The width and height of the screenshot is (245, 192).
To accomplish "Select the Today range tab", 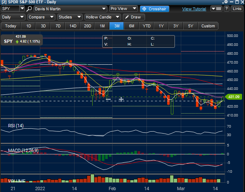I will coord(11,26).
